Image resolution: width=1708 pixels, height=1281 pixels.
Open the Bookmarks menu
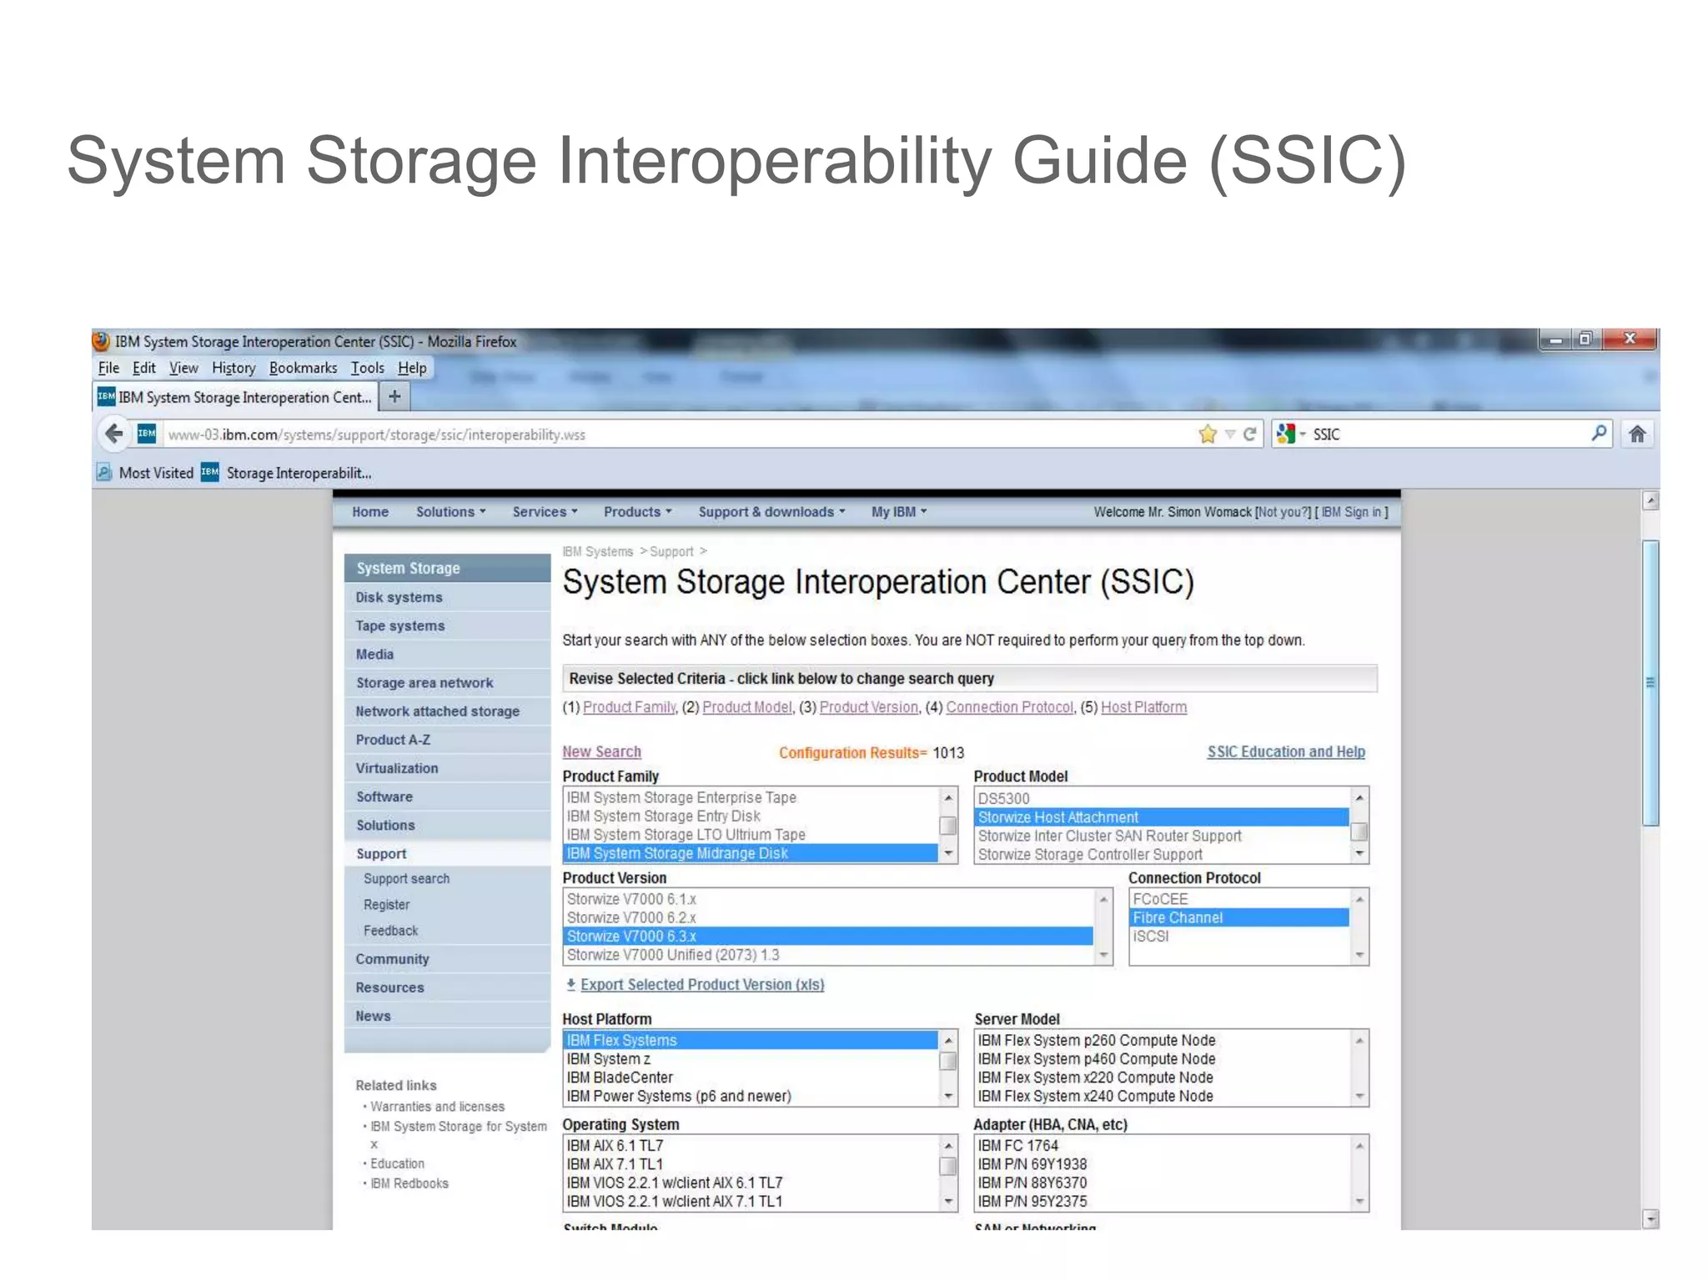coord(303,368)
